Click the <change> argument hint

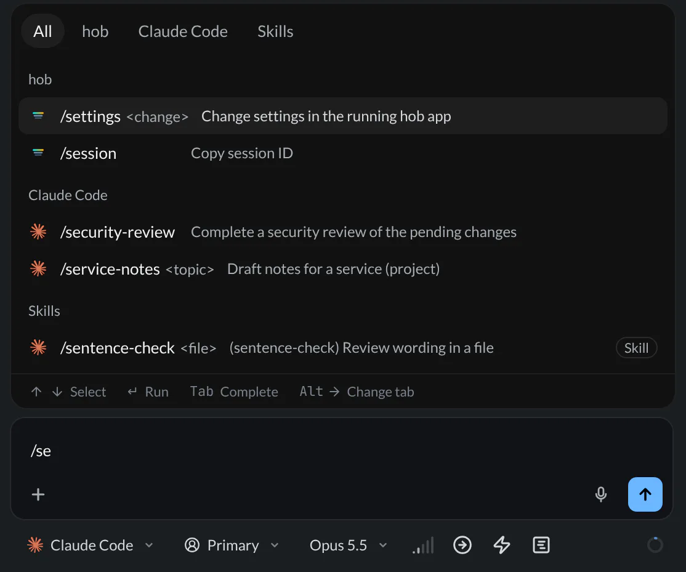[157, 117]
